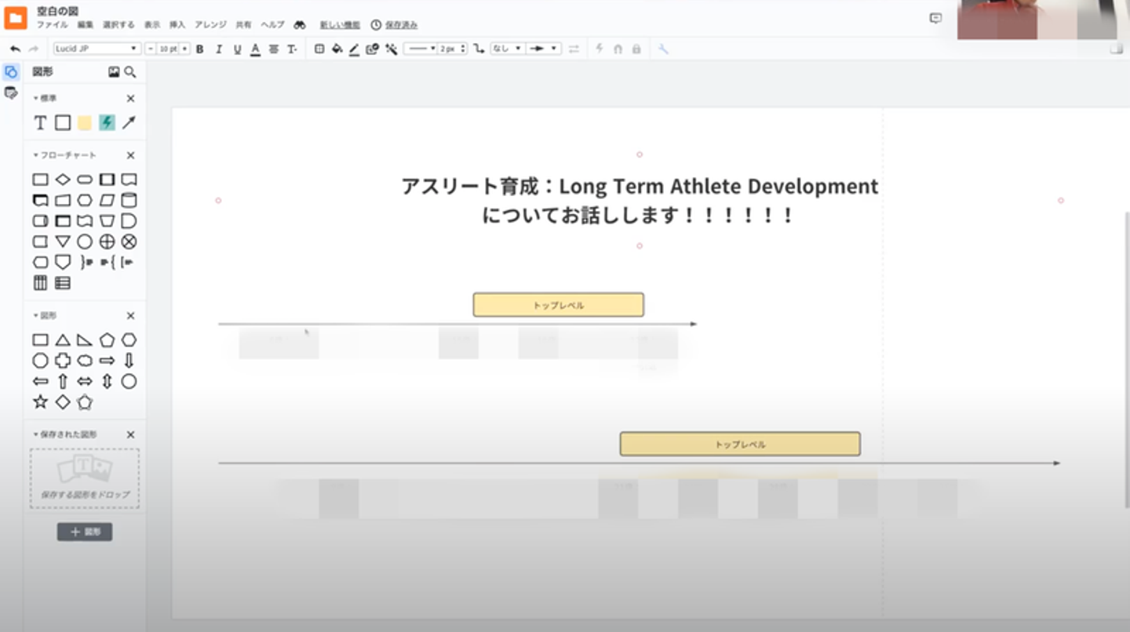Open the fill color bucket picker
This screenshot has width=1130, height=632.
point(337,49)
